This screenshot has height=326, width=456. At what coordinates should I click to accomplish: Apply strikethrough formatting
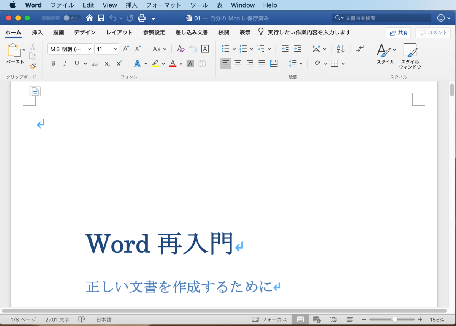click(95, 64)
